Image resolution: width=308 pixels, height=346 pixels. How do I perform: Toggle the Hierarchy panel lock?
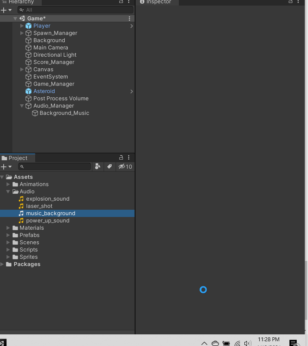click(x=121, y=1)
